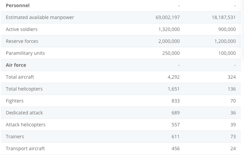The width and height of the screenshot is (244, 157).
Task: Select the Estimated available manpower row label
Action: 40,17
